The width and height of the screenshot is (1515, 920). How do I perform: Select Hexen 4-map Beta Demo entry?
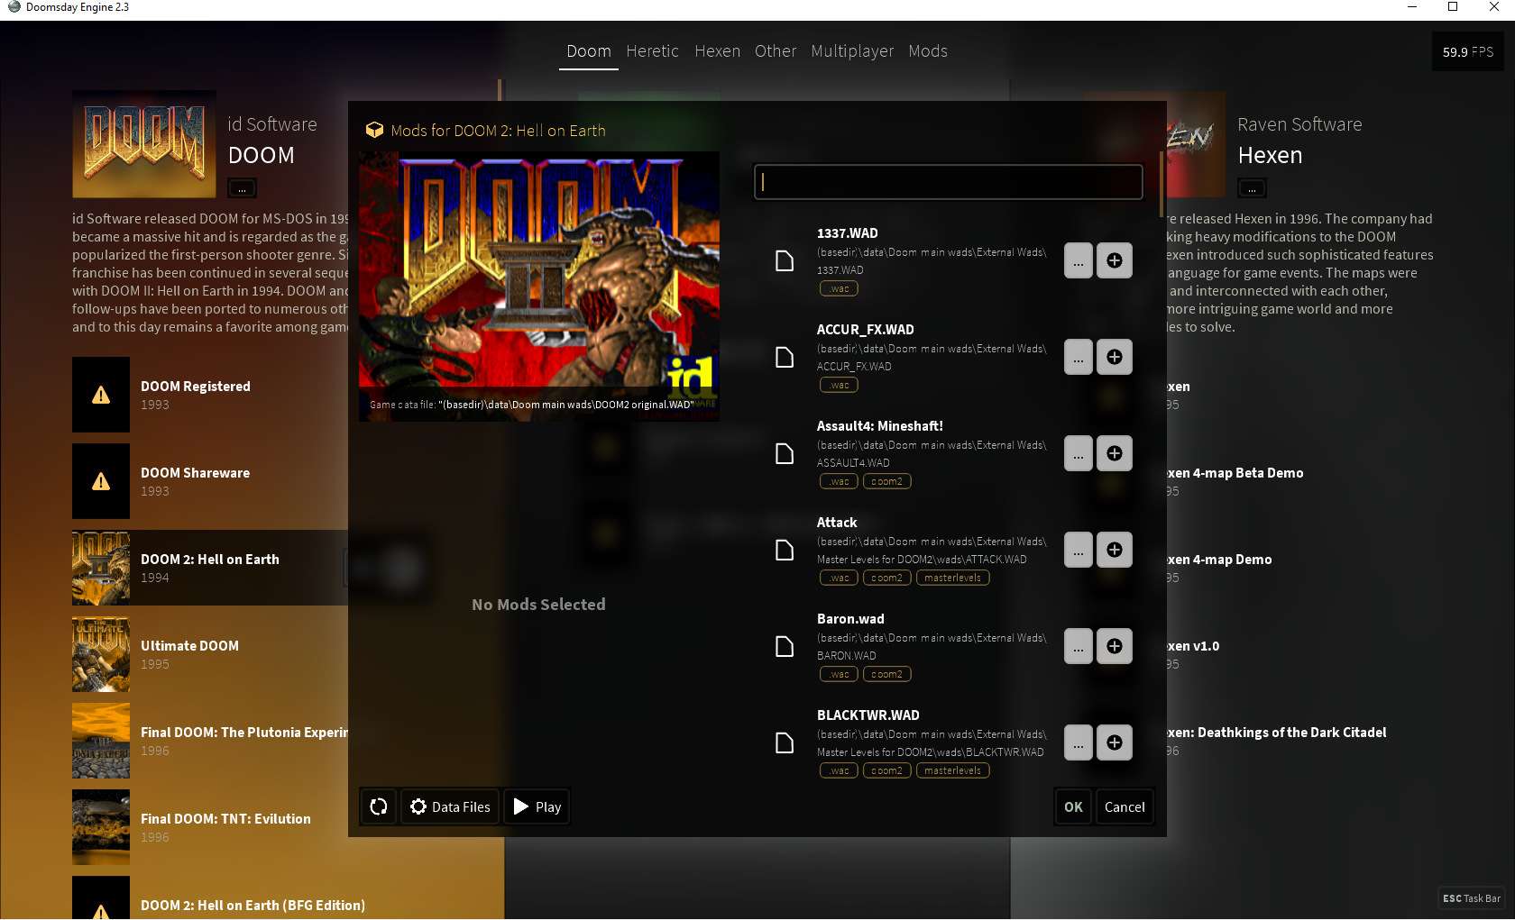tap(1235, 481)
